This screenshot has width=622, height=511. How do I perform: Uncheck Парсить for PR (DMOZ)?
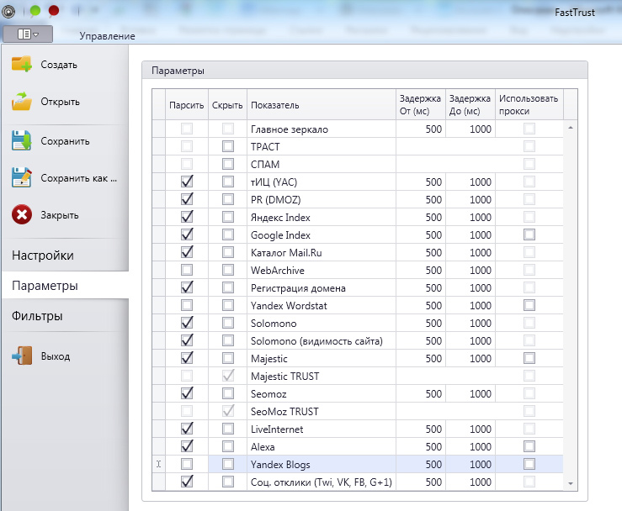click(187, 199)
